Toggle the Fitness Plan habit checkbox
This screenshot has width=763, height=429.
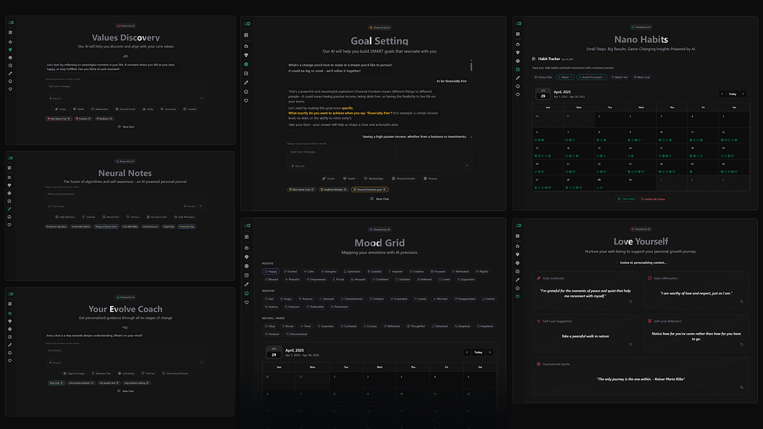[543, 77]
